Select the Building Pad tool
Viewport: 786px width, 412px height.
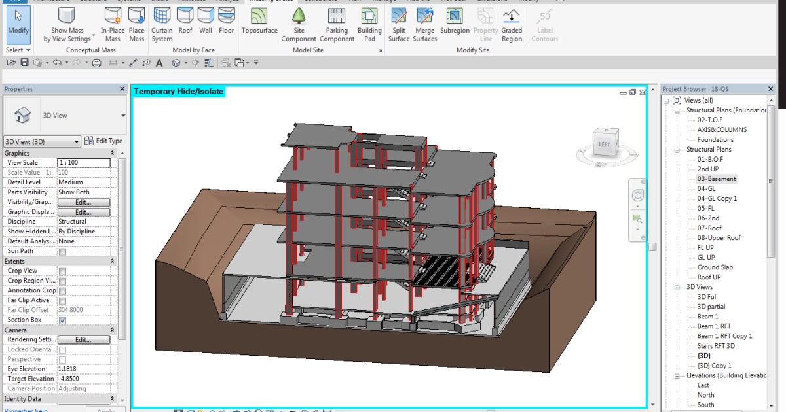[369, 24]
